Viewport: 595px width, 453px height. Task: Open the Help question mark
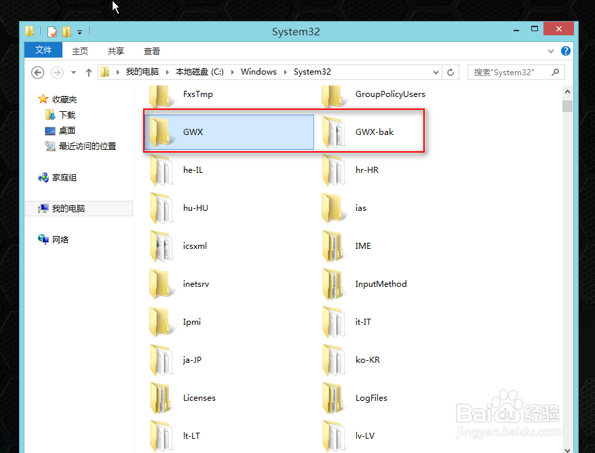pyautogui.click(x=565, y=50)
